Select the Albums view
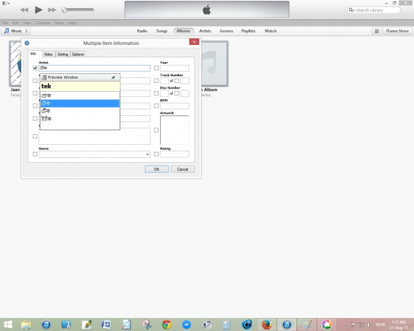 coord(183,31)
